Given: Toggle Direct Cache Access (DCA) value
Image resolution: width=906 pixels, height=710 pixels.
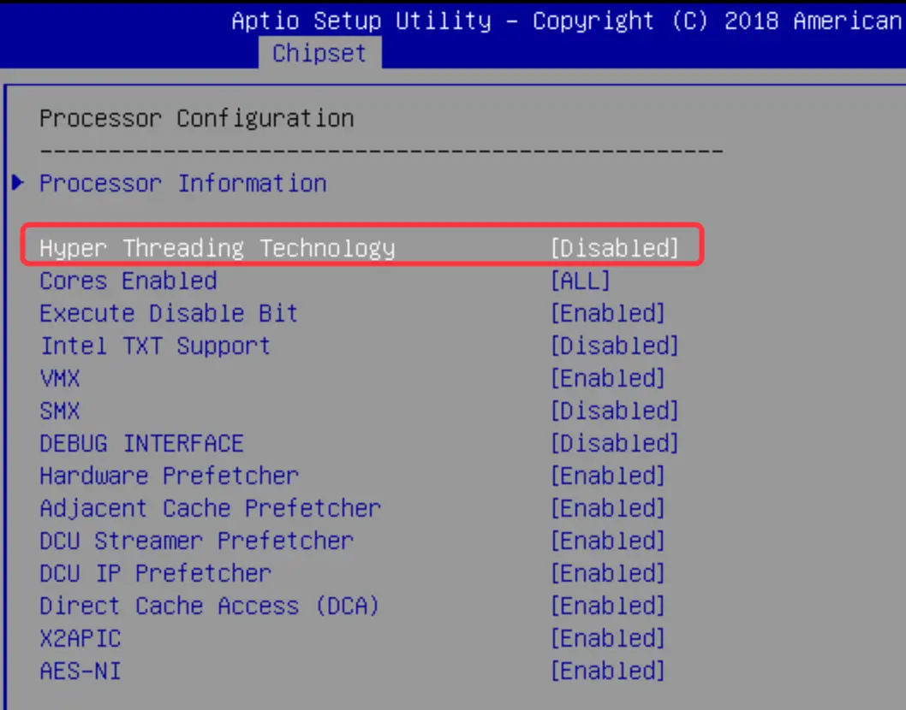Looking at the screenshot, I should point(607,606).
